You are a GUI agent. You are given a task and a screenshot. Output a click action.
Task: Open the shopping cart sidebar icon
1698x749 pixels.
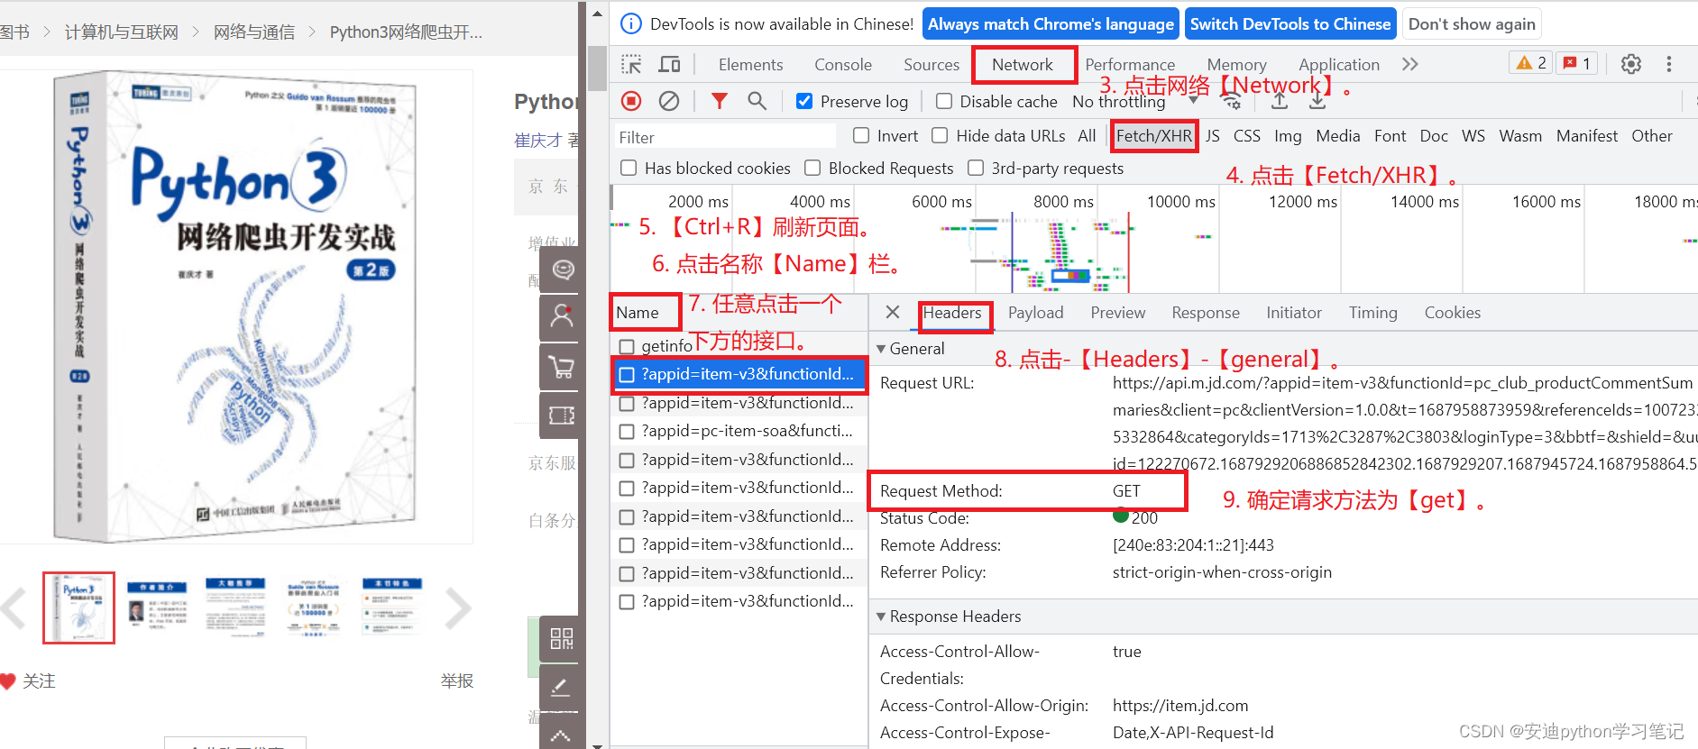563,367
